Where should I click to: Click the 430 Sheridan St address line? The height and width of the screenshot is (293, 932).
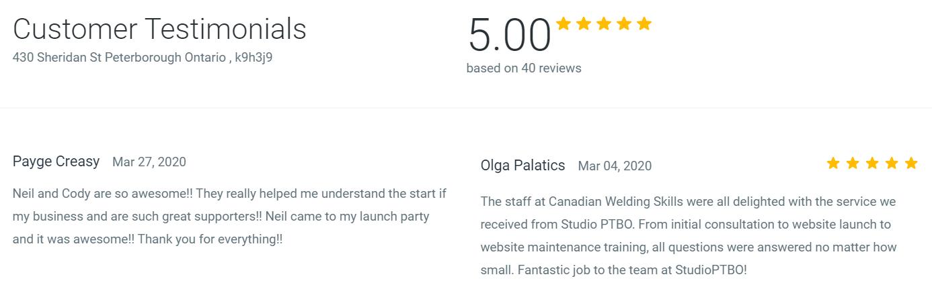[143, 58]
